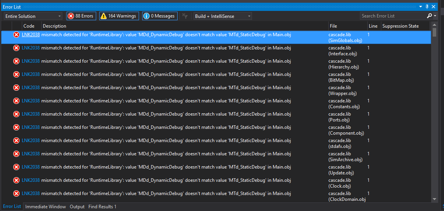Open the search options dropdown arrow
Image resolution: width=444 pixels, height=211 pixels.
[x=435, y=16]
